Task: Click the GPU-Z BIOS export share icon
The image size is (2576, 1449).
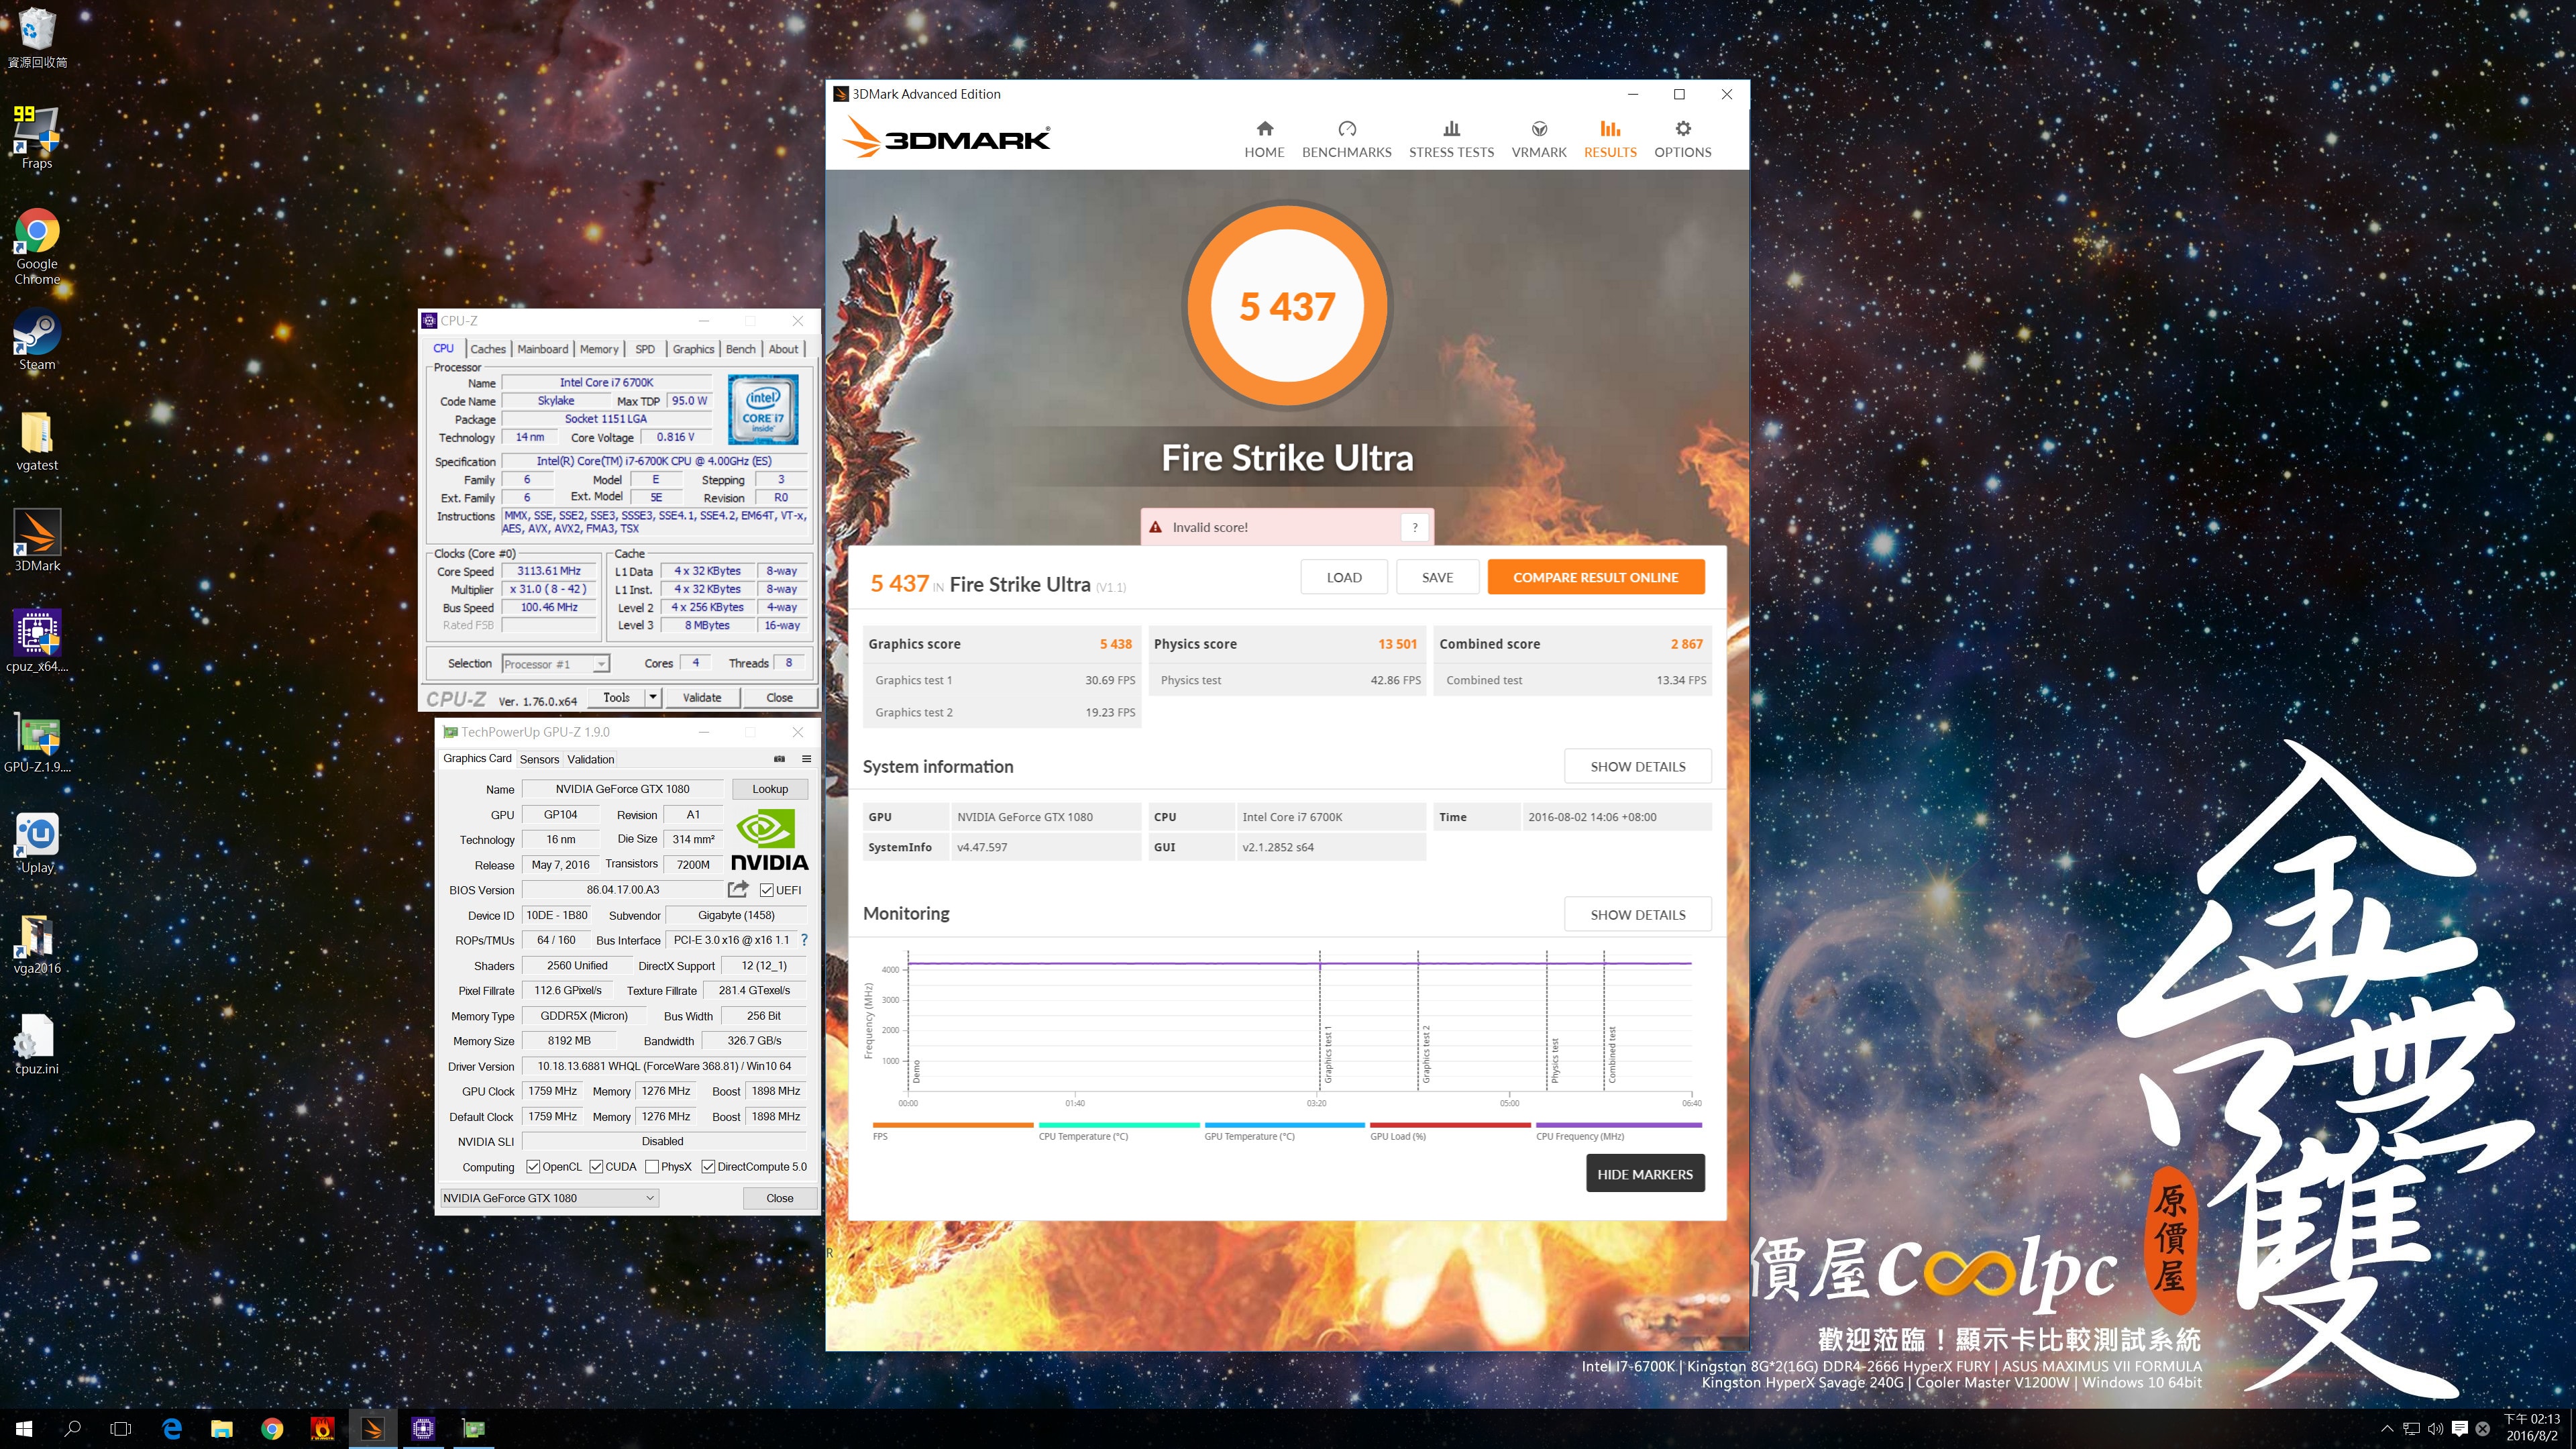Action: click(738, 889)
